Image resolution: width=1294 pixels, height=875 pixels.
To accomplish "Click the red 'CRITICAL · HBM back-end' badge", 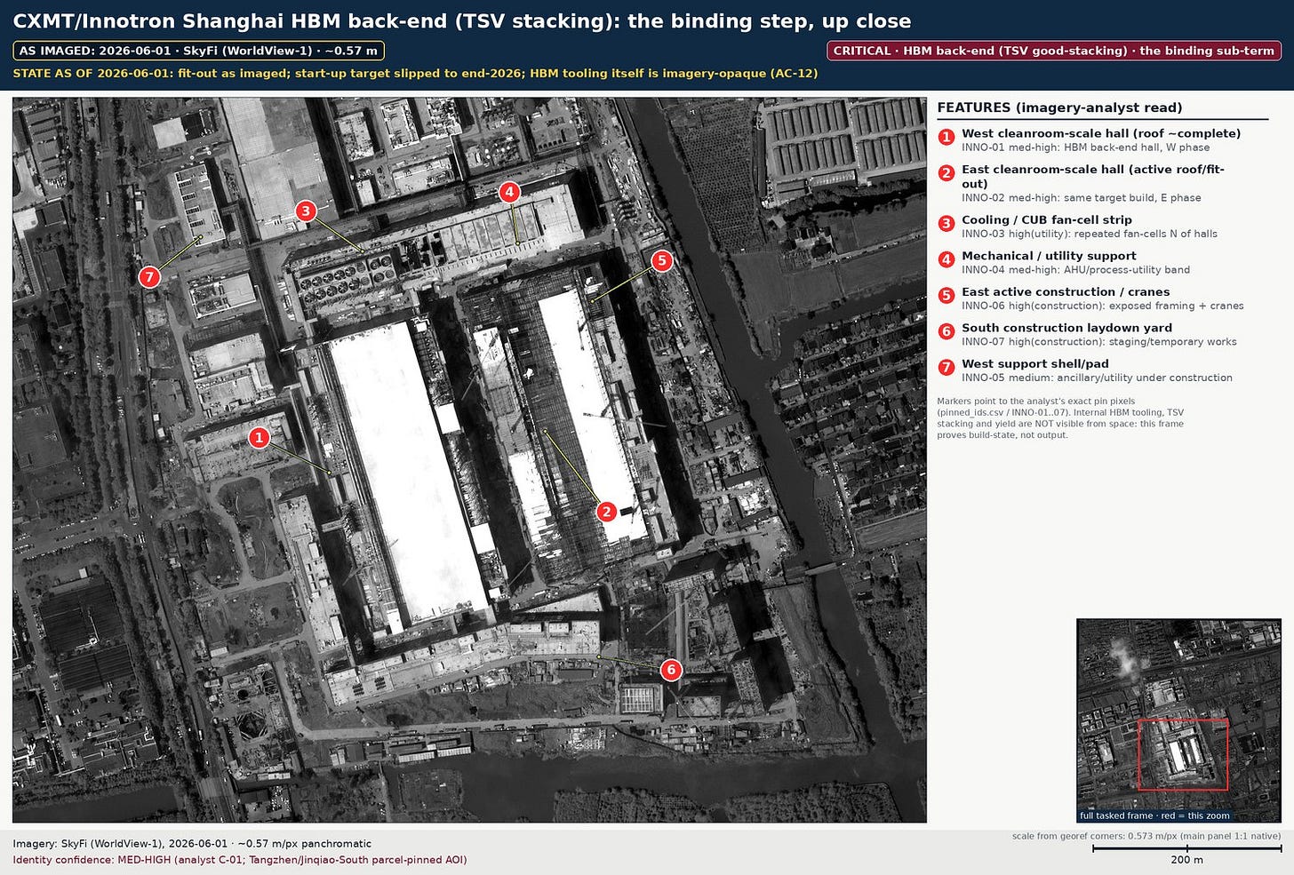I will [1054, 51].
